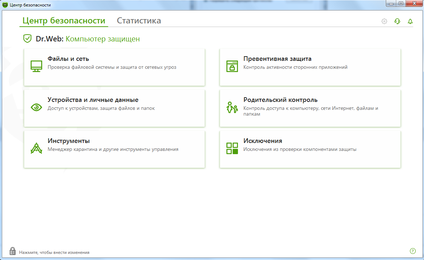Open Устройства и личные данные section heading
Viewport: 424px width, 260px height.
(93, 100)
